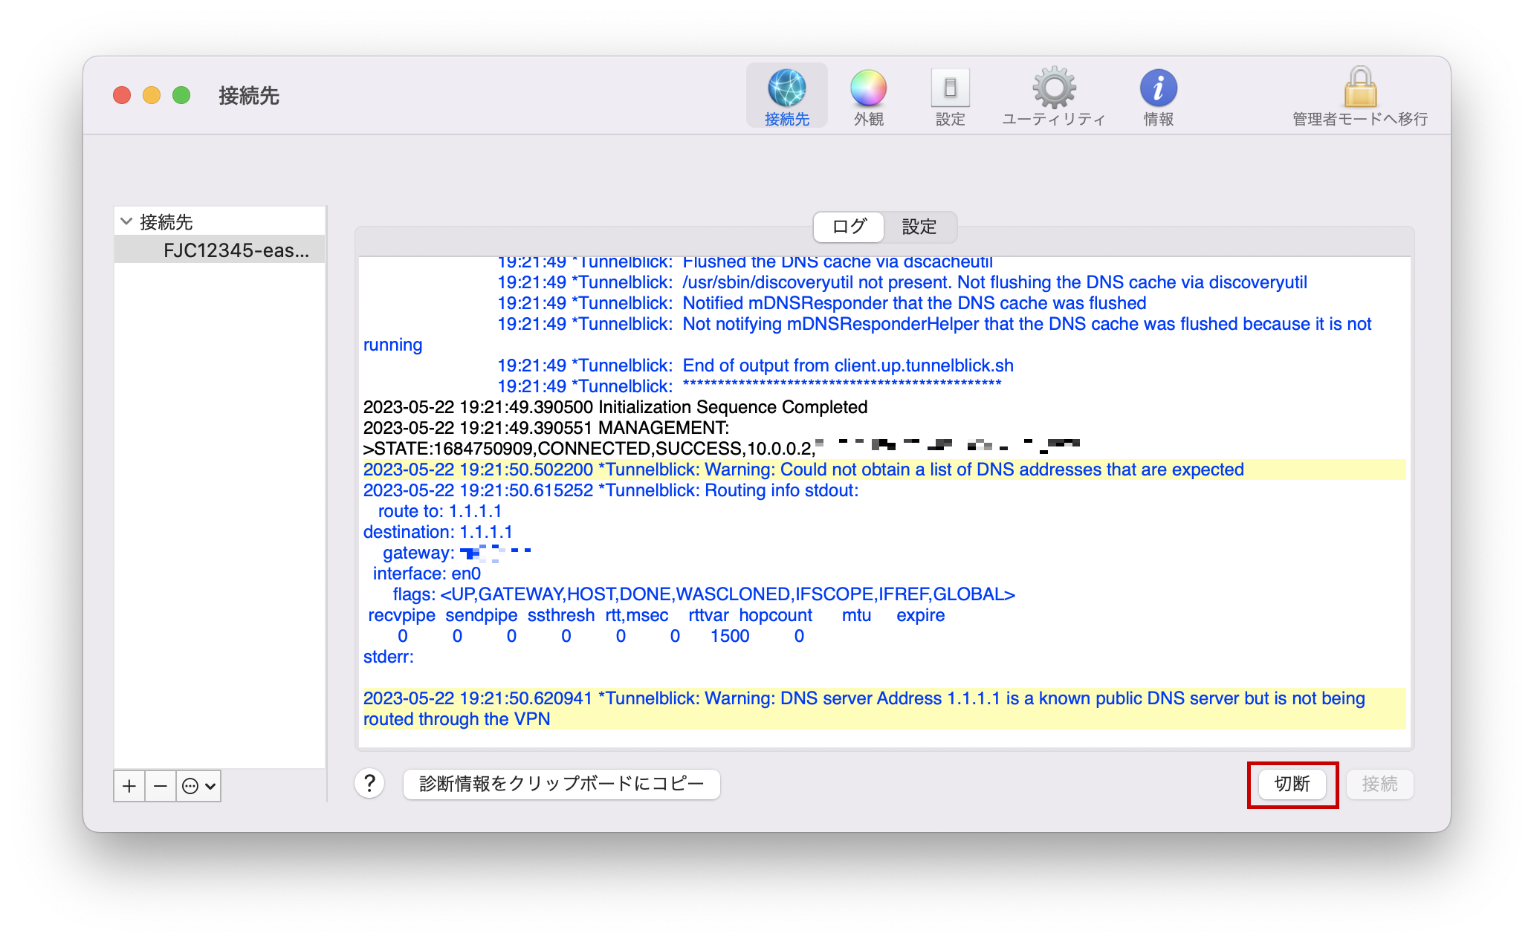Collapse the 接続先 tree group
Viewport: 1534px width, 942px height.
click(x=126, y=221)
